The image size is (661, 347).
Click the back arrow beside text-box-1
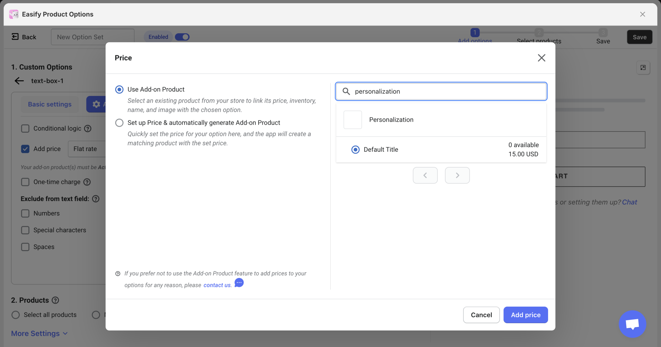click(19, 81)
